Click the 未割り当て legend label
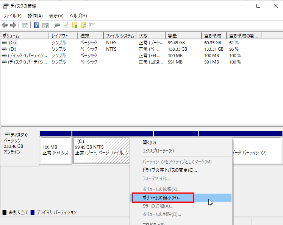Viewport: 283px width, 225px height. tap(19, 213)
